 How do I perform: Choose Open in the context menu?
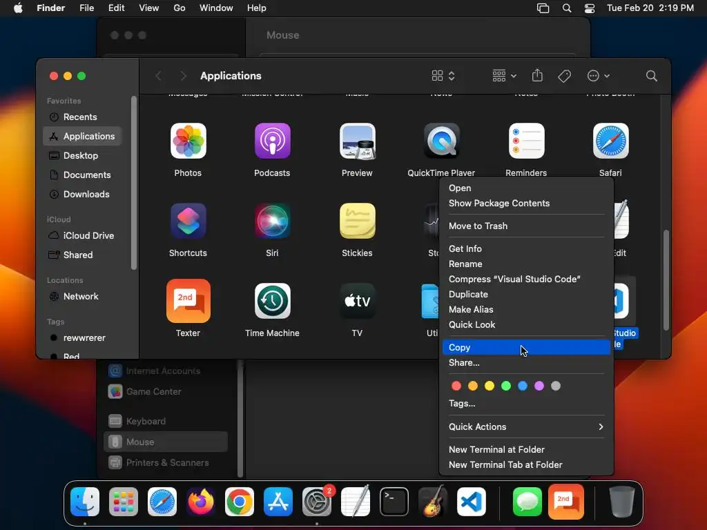[x=526, y=188]
